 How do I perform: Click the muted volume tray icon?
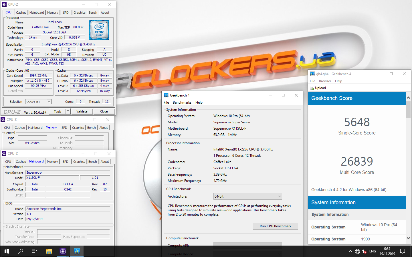(x=364, y=251)
